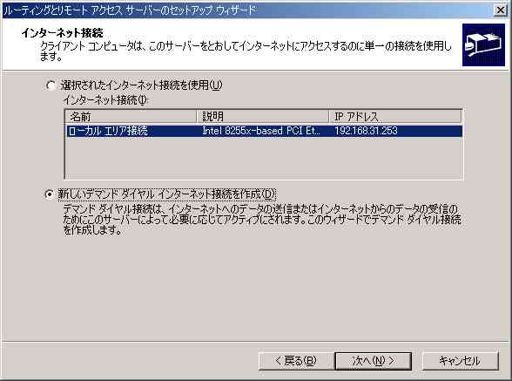512x381 pixels.
Task: Click the IP アドレス column header
Action: click(395, 117)
